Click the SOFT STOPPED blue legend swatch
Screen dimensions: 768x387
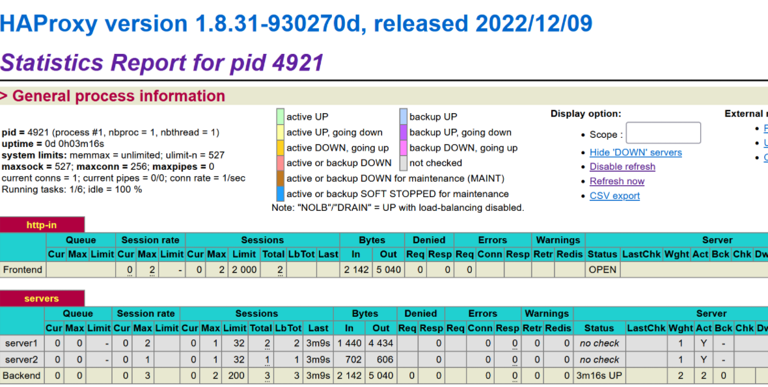tap(280, 194)
